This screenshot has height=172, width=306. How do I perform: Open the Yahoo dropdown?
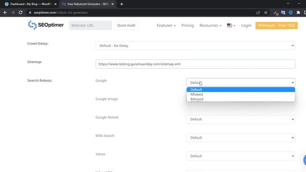(x=241, y=156)
